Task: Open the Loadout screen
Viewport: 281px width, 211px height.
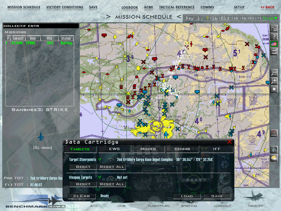Action: tap(223, 206)
